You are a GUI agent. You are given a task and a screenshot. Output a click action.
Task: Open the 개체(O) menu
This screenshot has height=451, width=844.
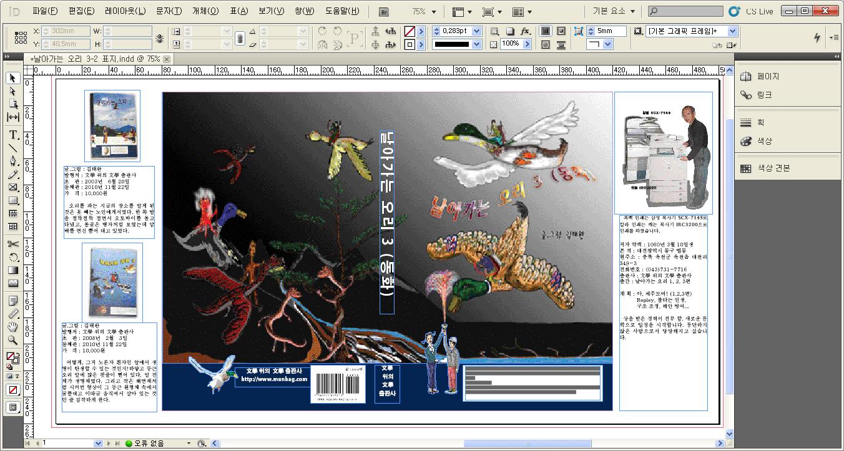coord(205,11)
